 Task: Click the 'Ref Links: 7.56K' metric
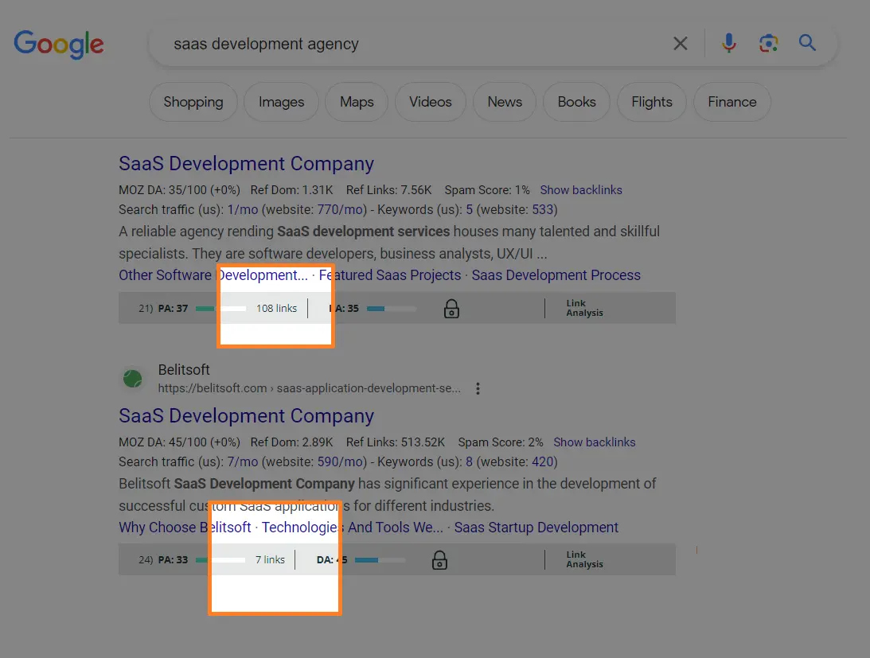[x=389, y=189]
